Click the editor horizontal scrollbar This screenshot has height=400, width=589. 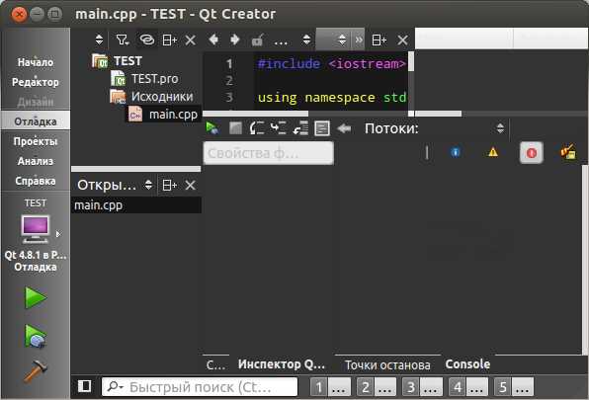pyautogui.click(x=255, y=114)
